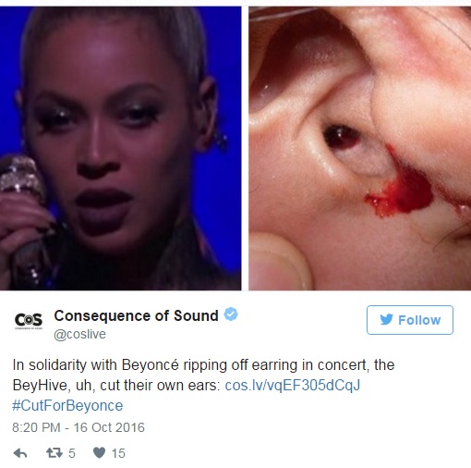Retweet using the retweet arrows icon
The image size is (471, 468).
[x=54, y=453]
